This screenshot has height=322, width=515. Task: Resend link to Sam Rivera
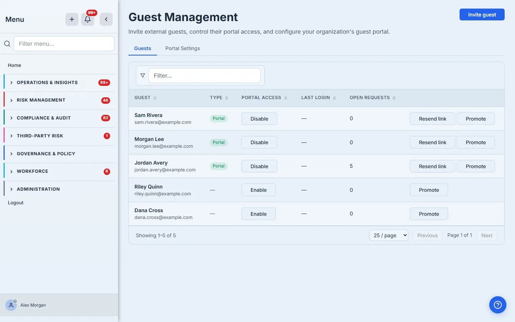click(x=433, y=119)
